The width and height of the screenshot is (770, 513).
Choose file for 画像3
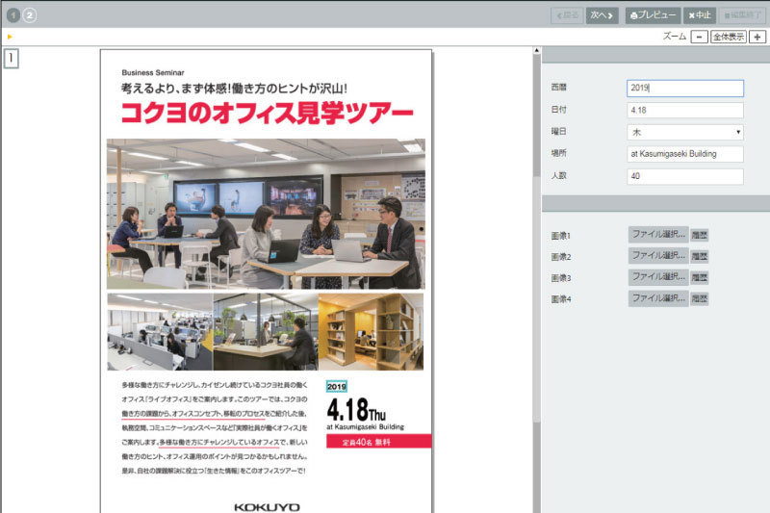click(x=658, y=277)
